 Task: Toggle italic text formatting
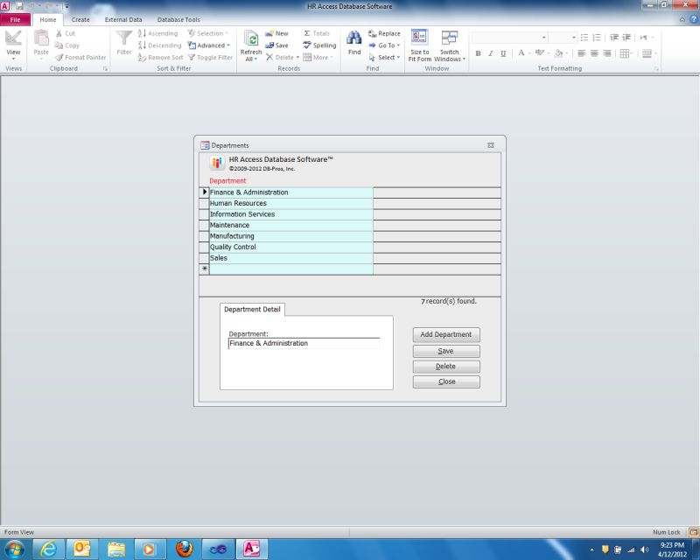point(489,53)
